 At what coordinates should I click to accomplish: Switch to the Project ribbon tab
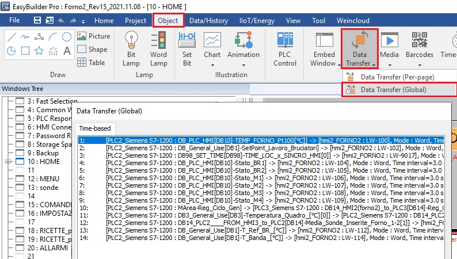(x=135, y=21)
